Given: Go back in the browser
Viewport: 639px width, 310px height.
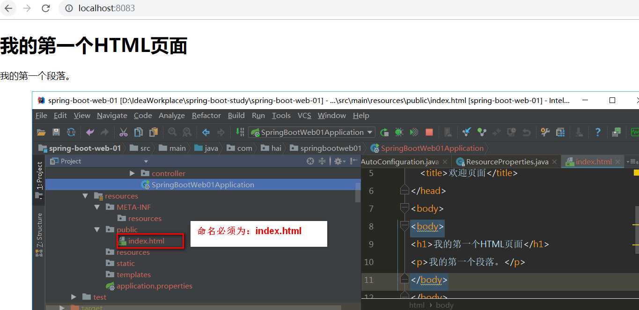Looking at the screenshot, I should pyautogui.click(x=8, y=8).
